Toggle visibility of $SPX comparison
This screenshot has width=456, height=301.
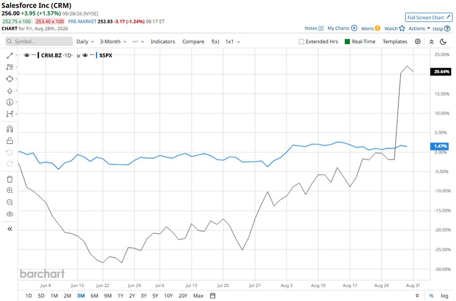point(85,55)
